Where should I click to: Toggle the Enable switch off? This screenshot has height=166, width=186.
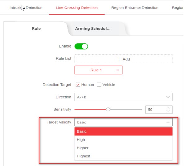tap(81, 46)
